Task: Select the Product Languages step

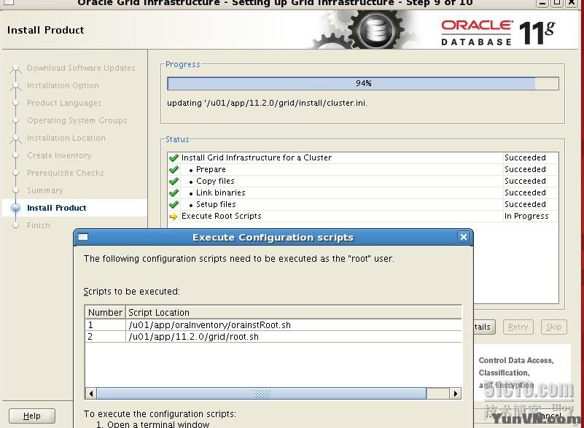Action: (x=64, y=103)
